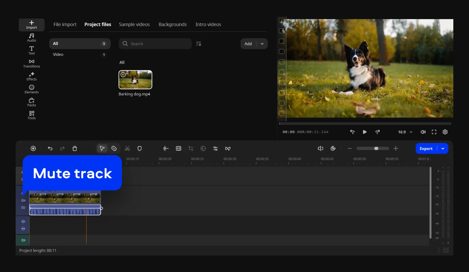This screenshot has height=272, width=469.
Task: Click the timeline zoom slider handle
Action: [x=376, y=148]
